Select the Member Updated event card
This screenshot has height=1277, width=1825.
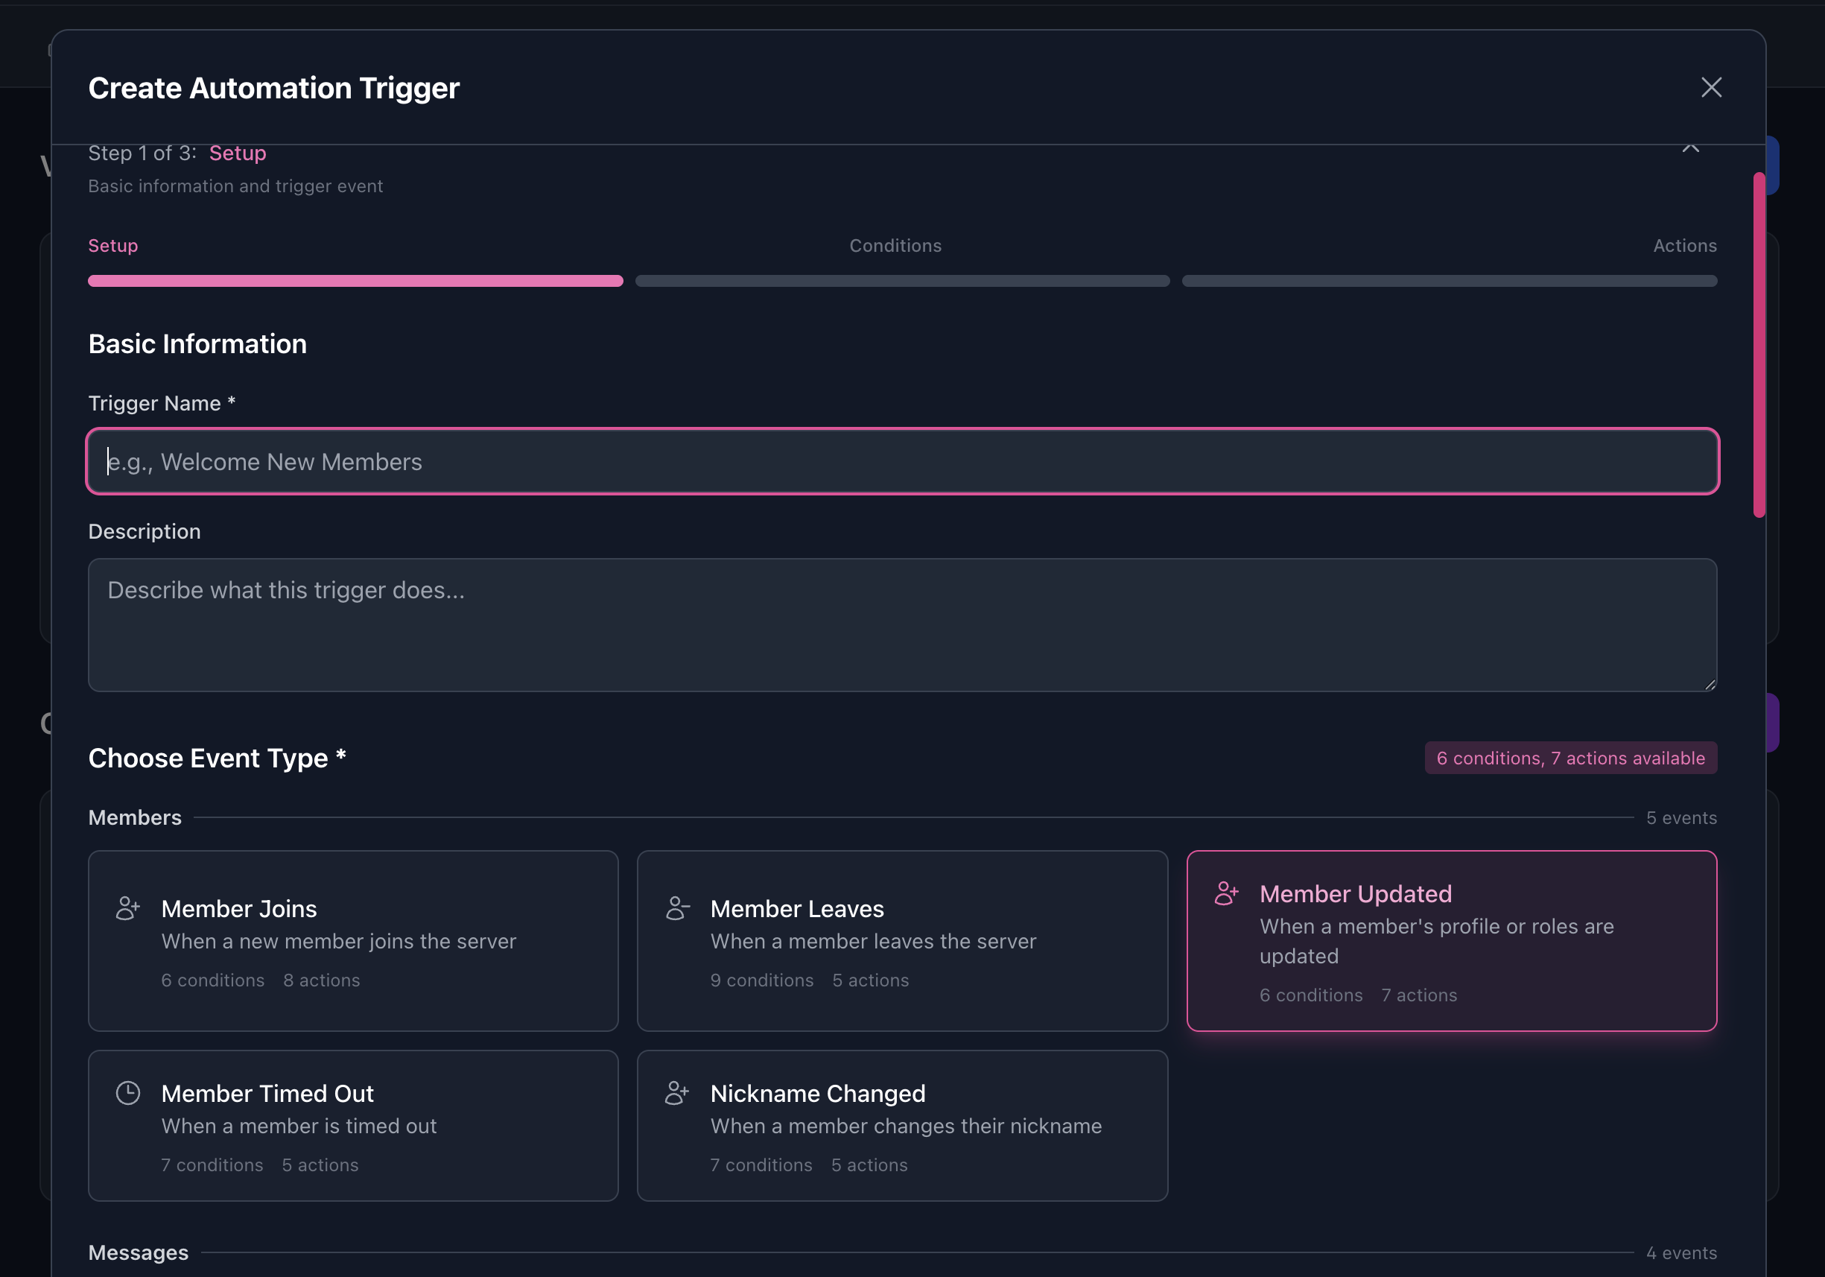[1451, 941]
